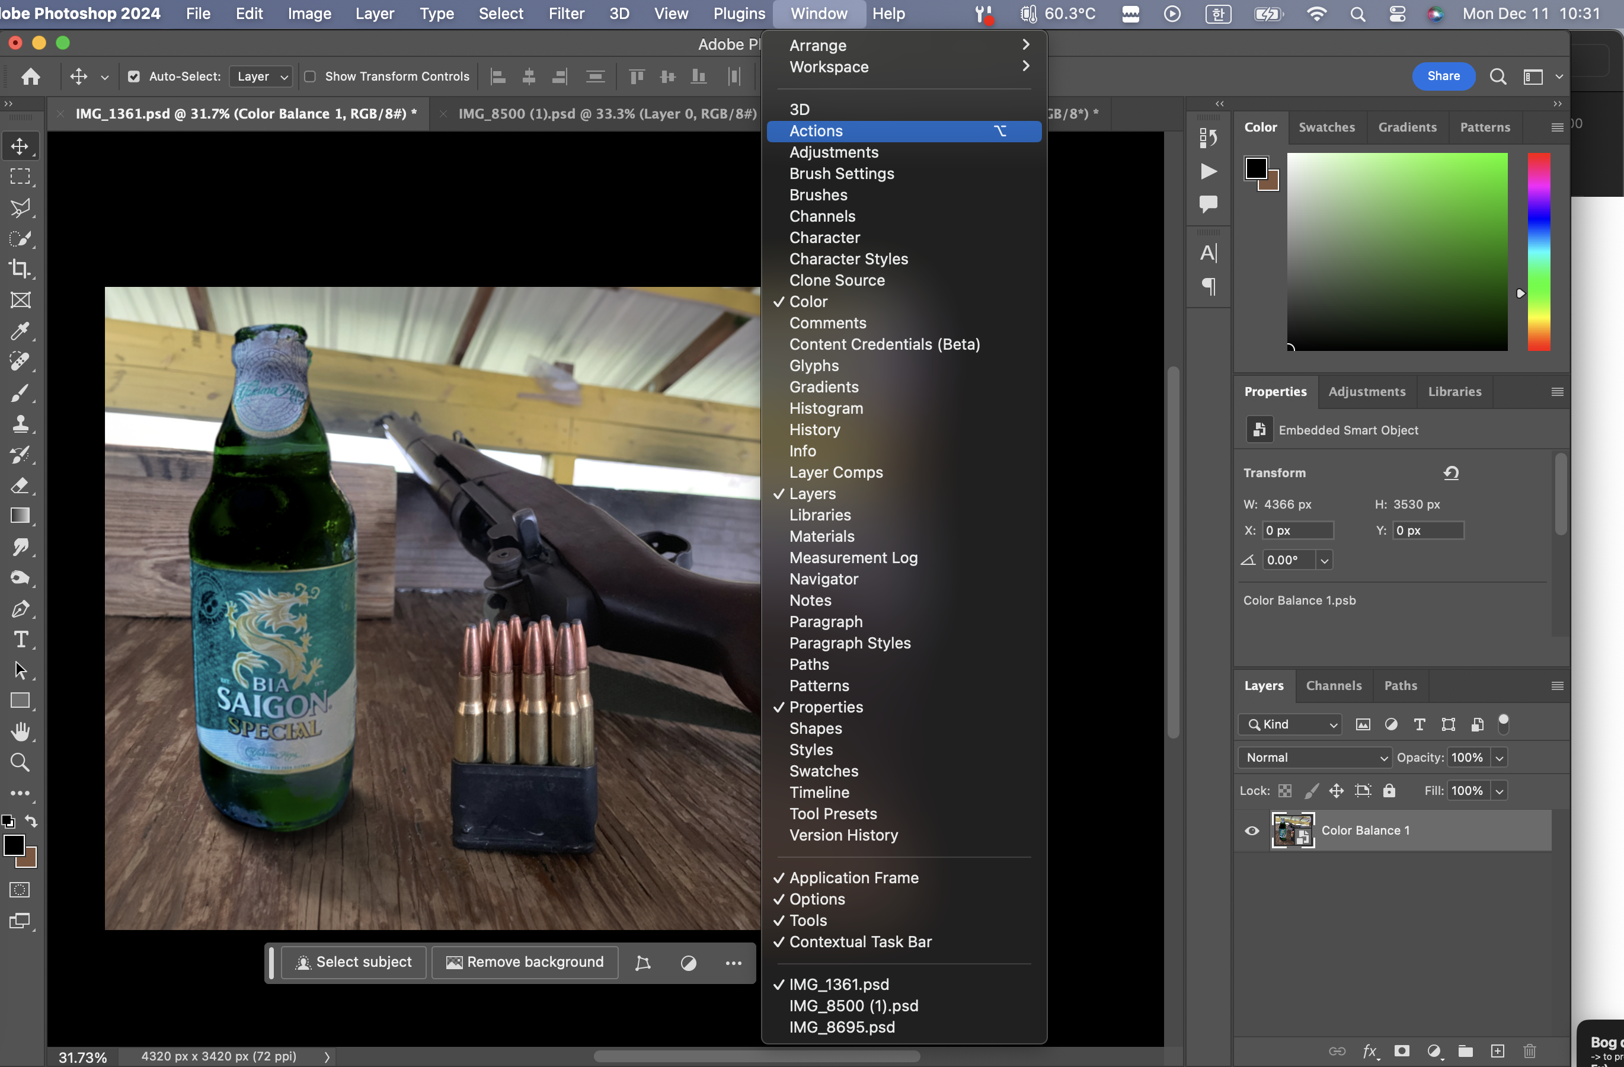
Task: Select the Horizontal Type tool
Action: click(20, 639)
